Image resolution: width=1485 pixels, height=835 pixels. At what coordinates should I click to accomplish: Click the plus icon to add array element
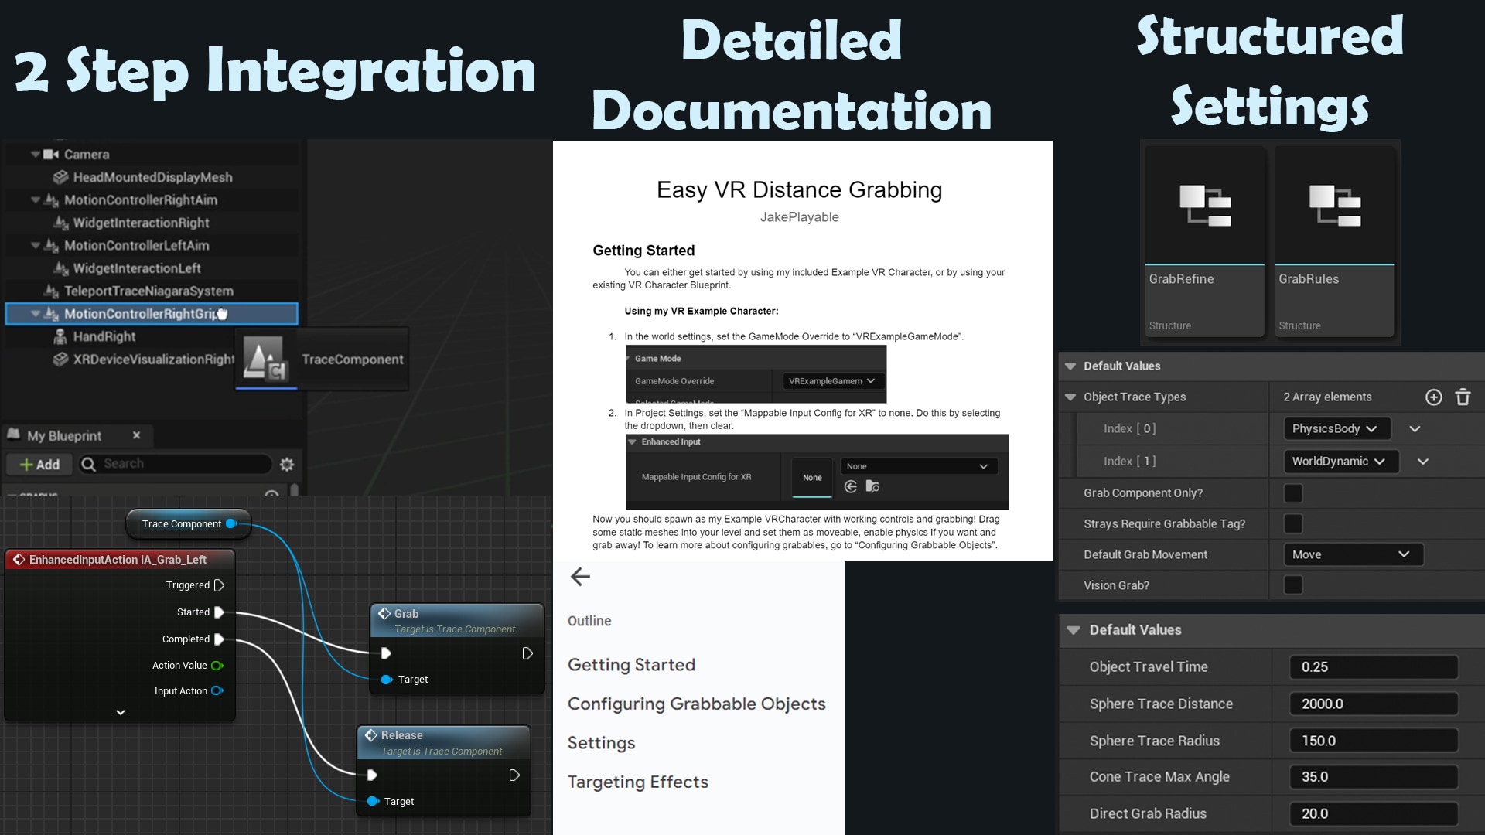point(1433,397)
